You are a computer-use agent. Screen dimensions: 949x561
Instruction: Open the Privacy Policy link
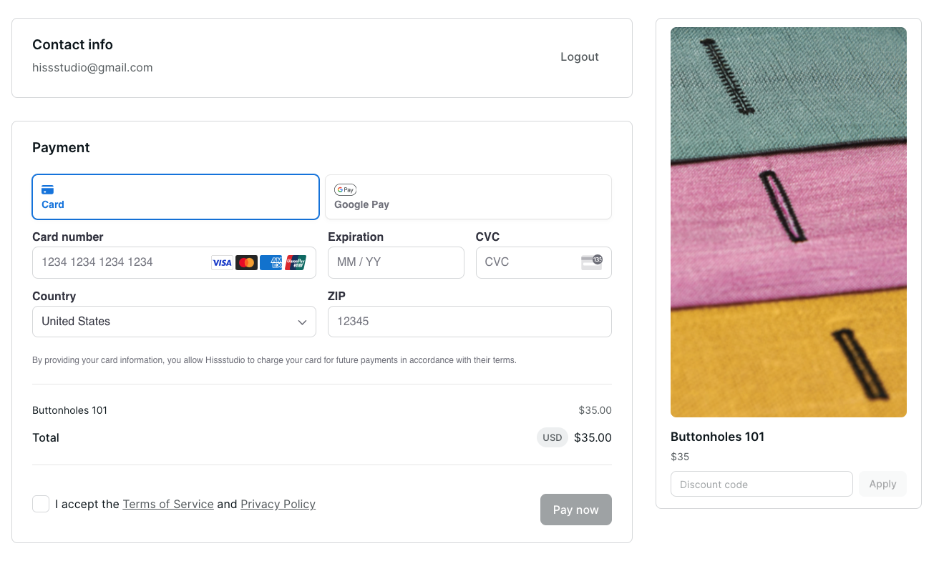click(278, 504)
